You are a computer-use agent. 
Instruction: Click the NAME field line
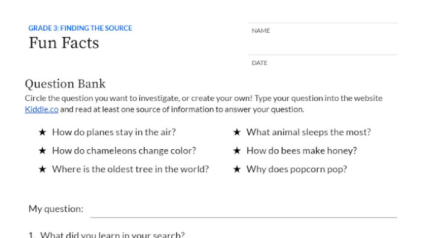coord(323,39)
